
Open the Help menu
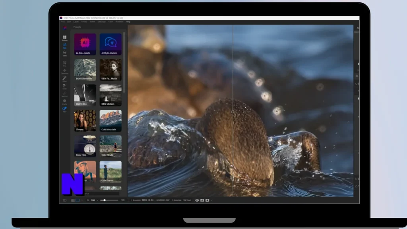coord(128,22)
